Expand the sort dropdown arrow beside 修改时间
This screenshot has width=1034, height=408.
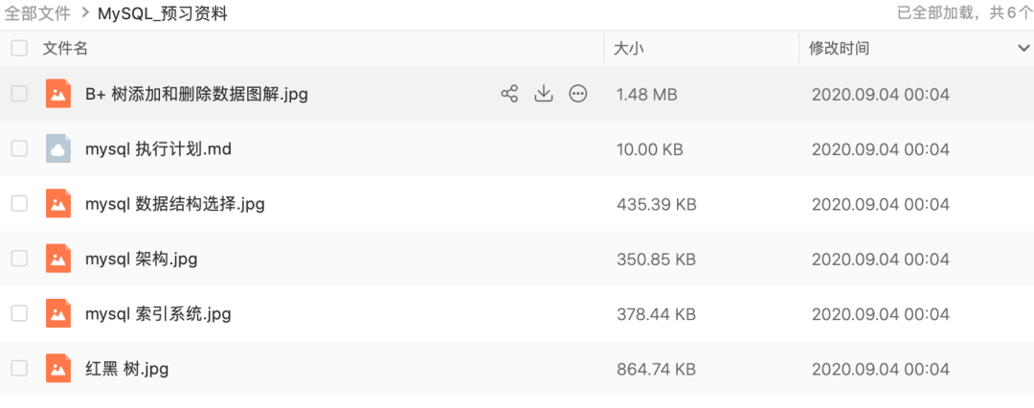click(x=1023, y=48)
